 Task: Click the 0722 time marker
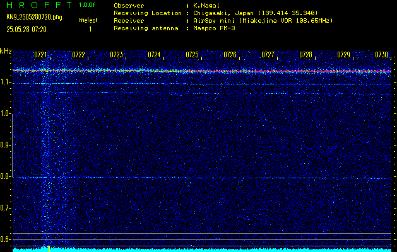coord(78,55)
